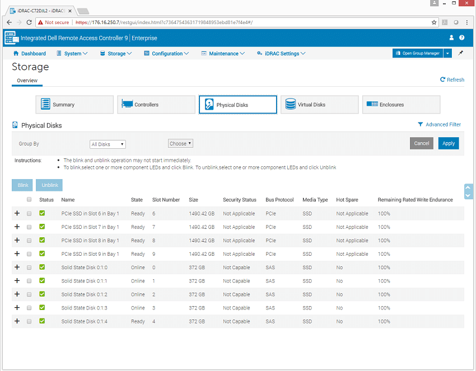
Task: Select checkbox for Solid State Disk 0:1:4
Action: pyautogui.click(x=29, y=321)
